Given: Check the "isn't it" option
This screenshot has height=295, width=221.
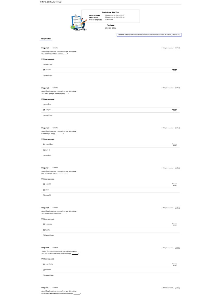Looking at the screenshot, I should point(44,150).
